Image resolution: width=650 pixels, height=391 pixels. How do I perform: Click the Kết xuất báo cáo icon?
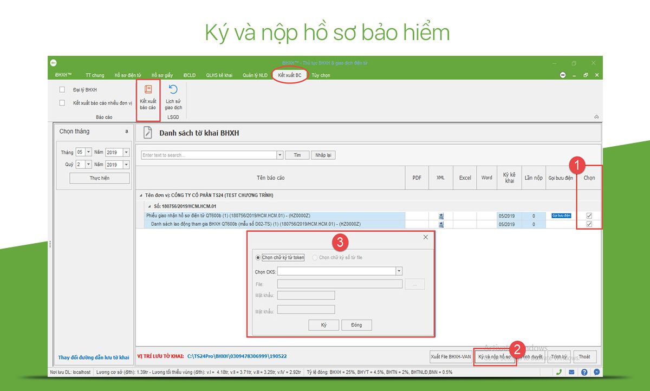pyautogui.click(x=148, y=90)
